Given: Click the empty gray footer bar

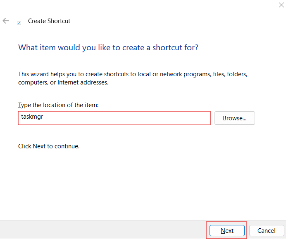Looking at the screenshot, I should [x=102, y=230].
